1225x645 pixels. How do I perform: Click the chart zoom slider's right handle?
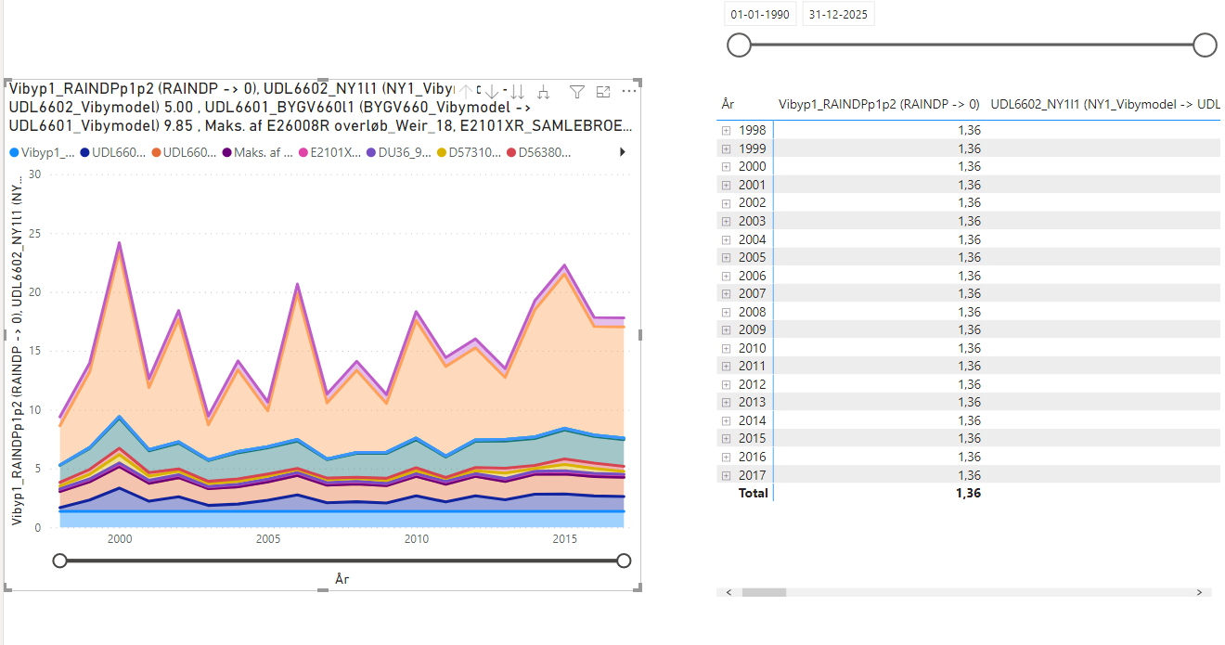624,561
